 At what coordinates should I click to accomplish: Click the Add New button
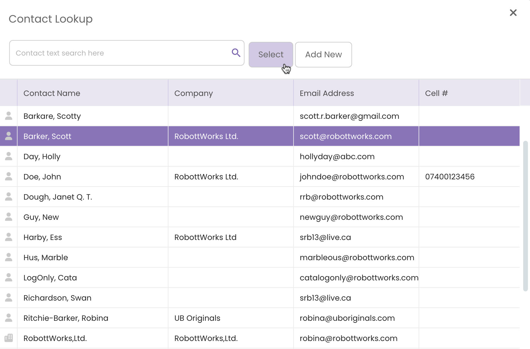(x=323, y=55)
